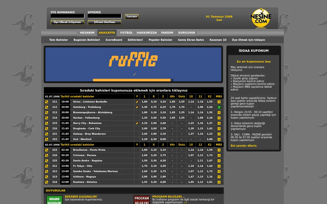Click the Üye Olmak için tıklayın link
Screen dimensions: 327x204
pyautogui.click(x=249, y=40)
